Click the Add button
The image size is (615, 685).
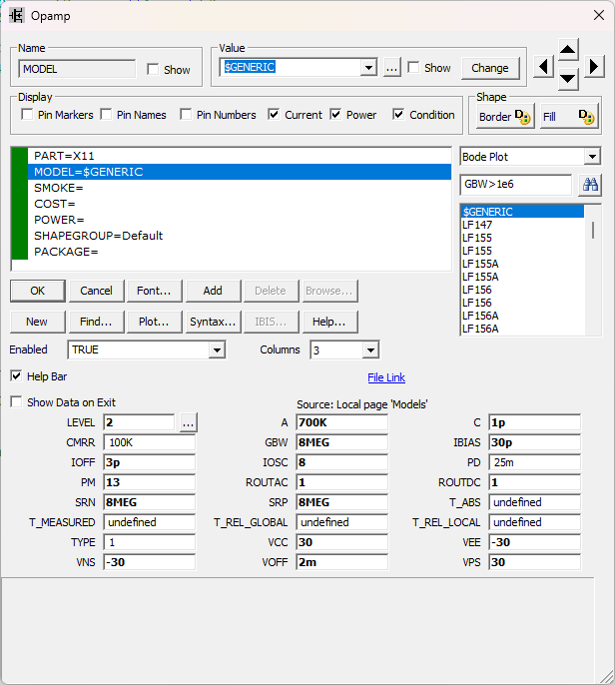213,291
